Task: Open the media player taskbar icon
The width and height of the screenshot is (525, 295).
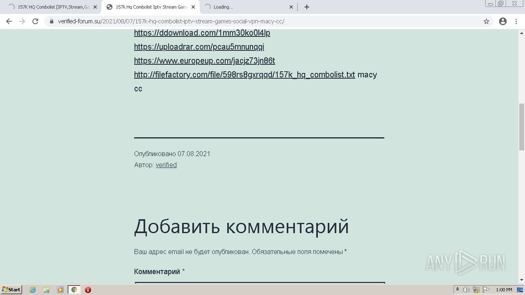Action: [x=60, y=290]
